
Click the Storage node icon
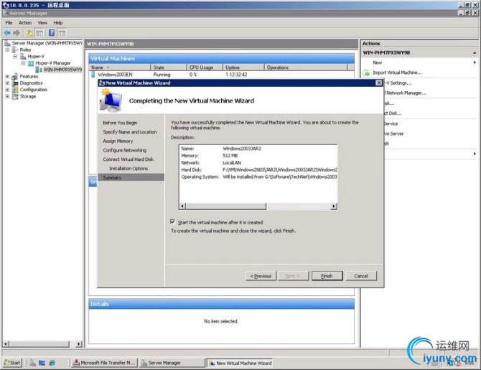pos(15,96)
